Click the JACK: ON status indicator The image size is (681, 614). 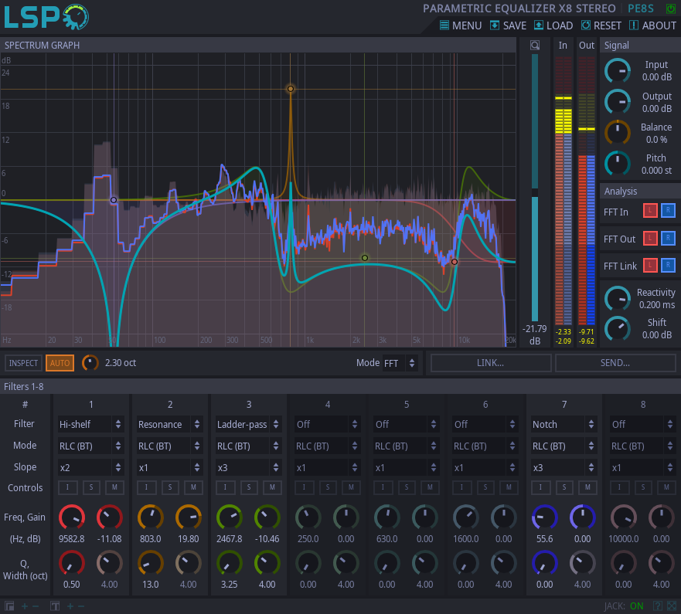[x=624, y=606]
